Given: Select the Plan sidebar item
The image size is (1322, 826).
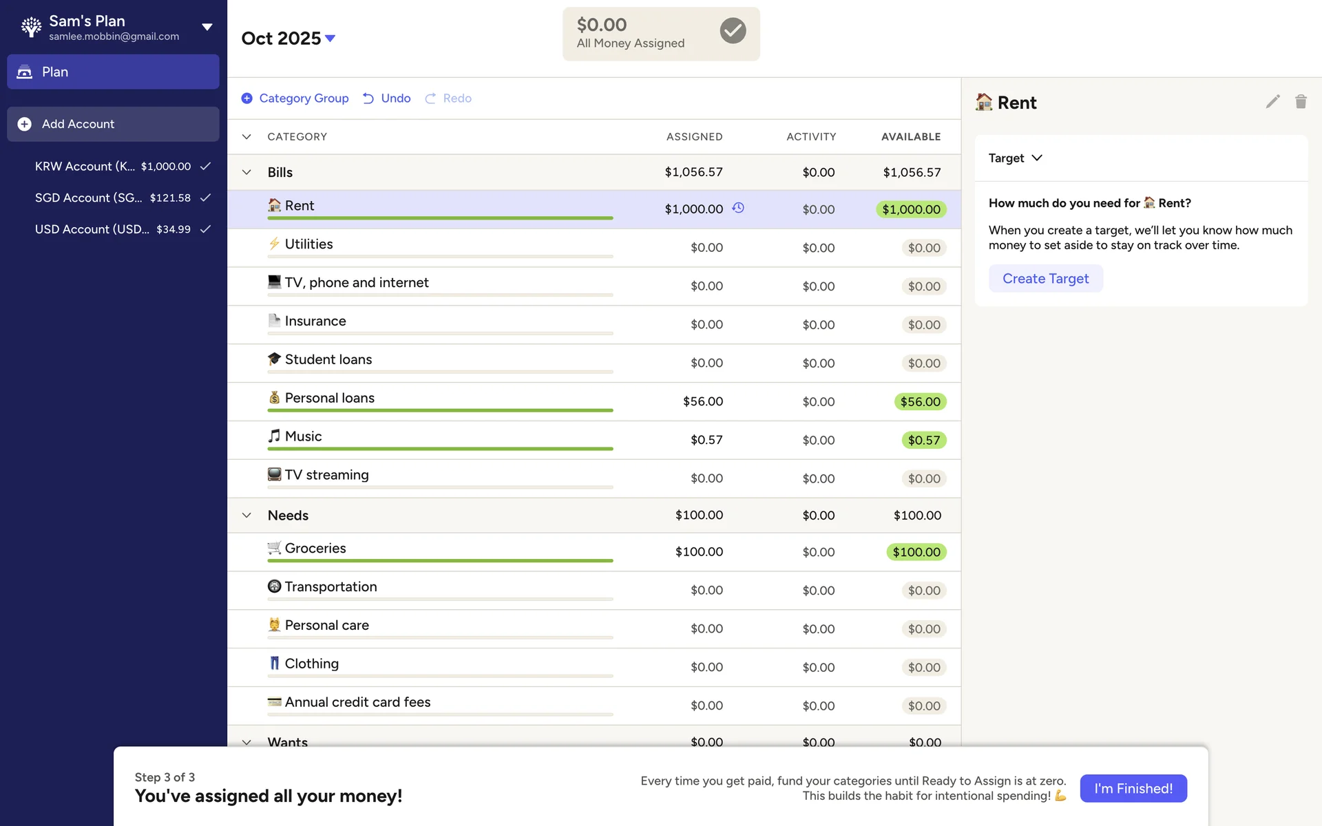Looking at the screenshot, I should click(x=113, y=72).
